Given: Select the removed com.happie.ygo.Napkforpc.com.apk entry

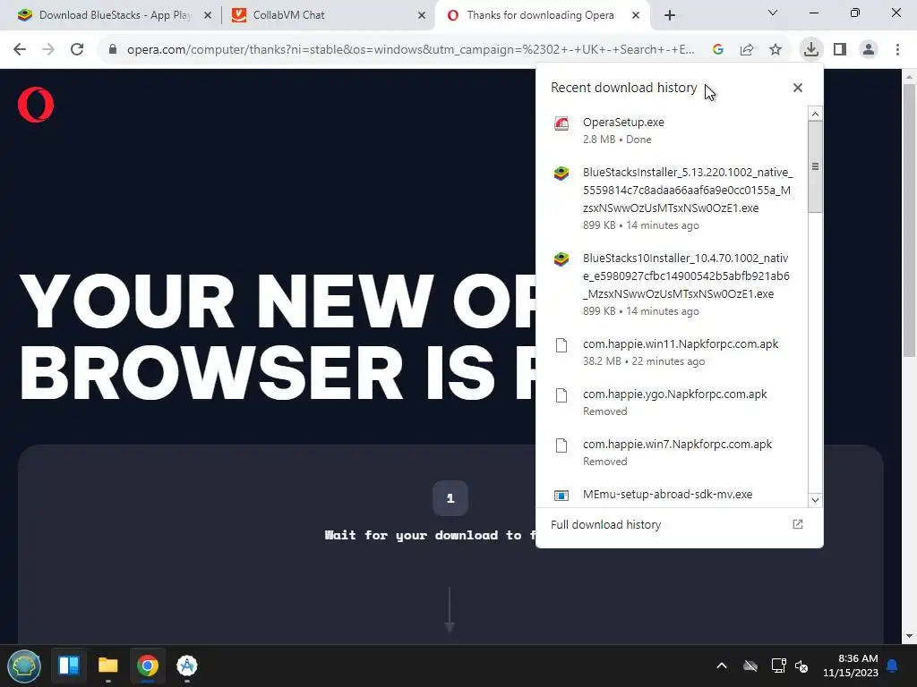Looking at the screenshot, I should [x=672, y=403].
